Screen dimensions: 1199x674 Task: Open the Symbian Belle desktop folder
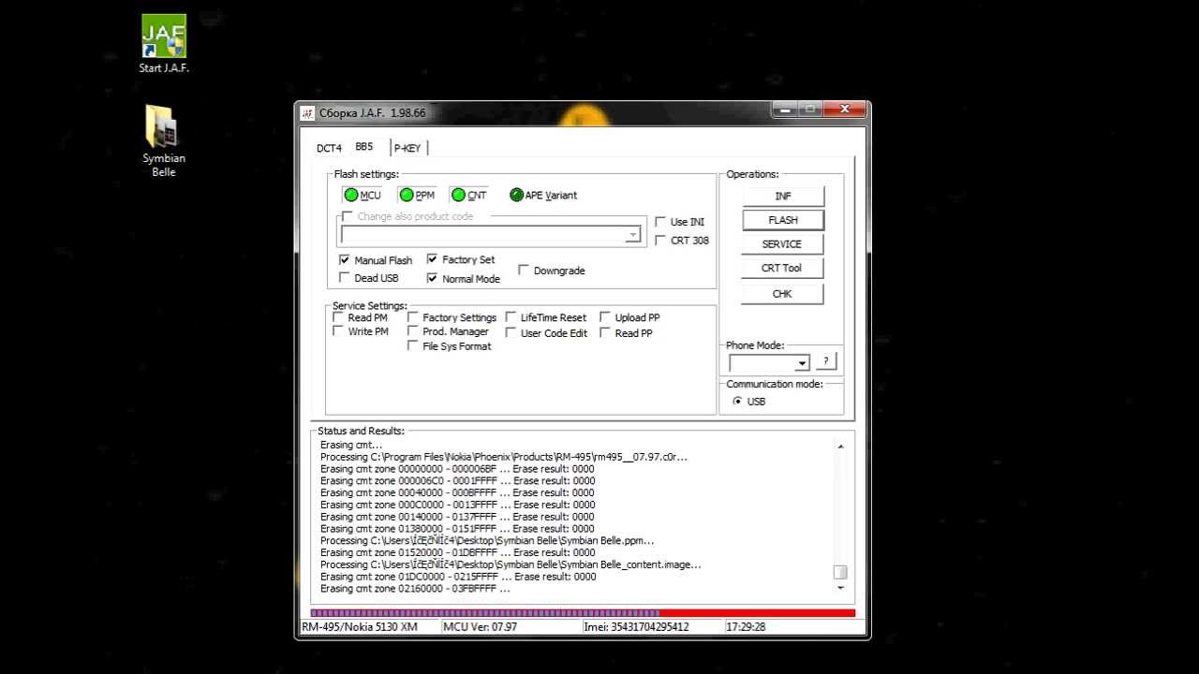point(164,140)
